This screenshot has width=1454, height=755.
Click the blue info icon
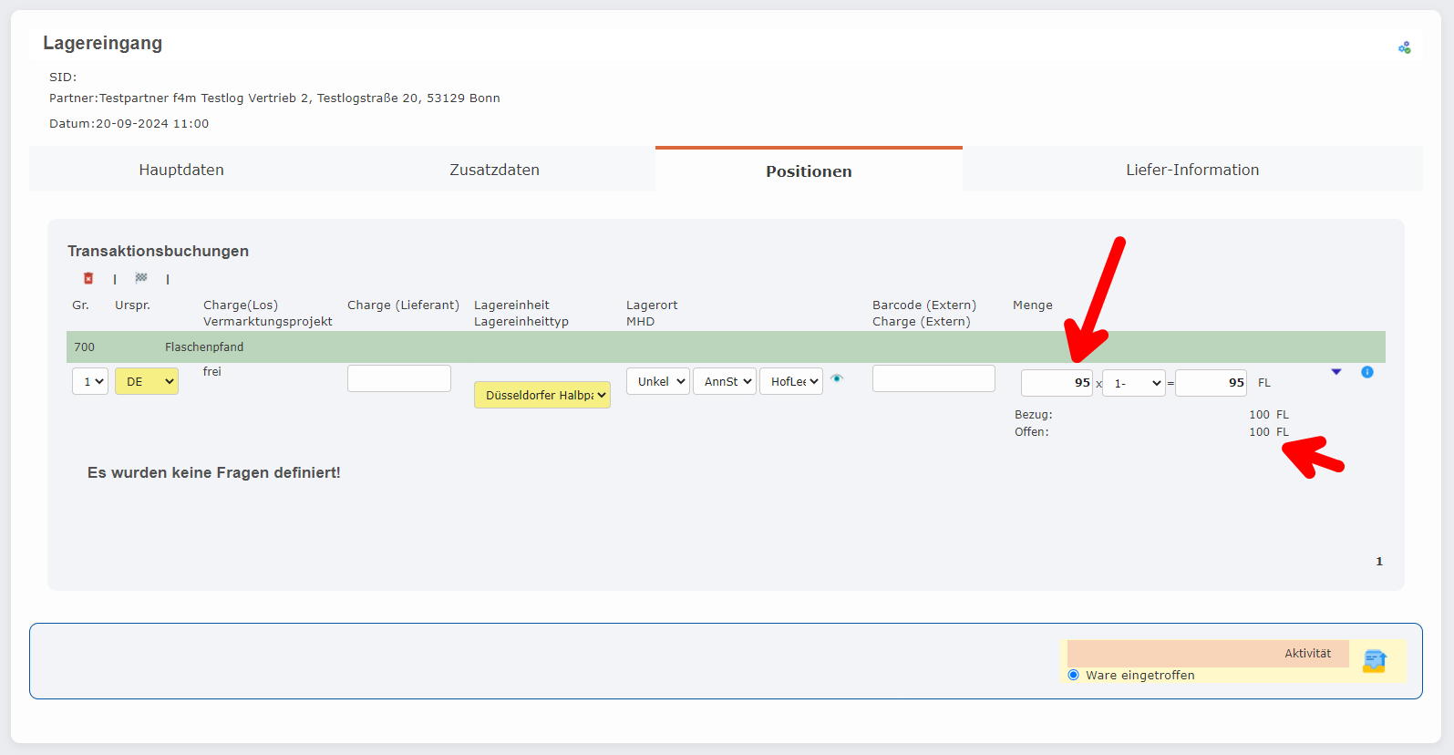[1366, 372]
